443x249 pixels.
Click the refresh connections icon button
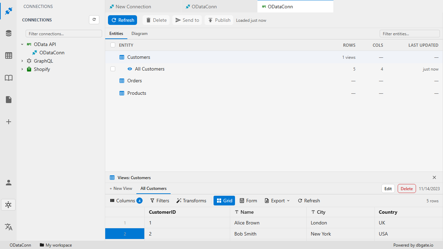94,20
